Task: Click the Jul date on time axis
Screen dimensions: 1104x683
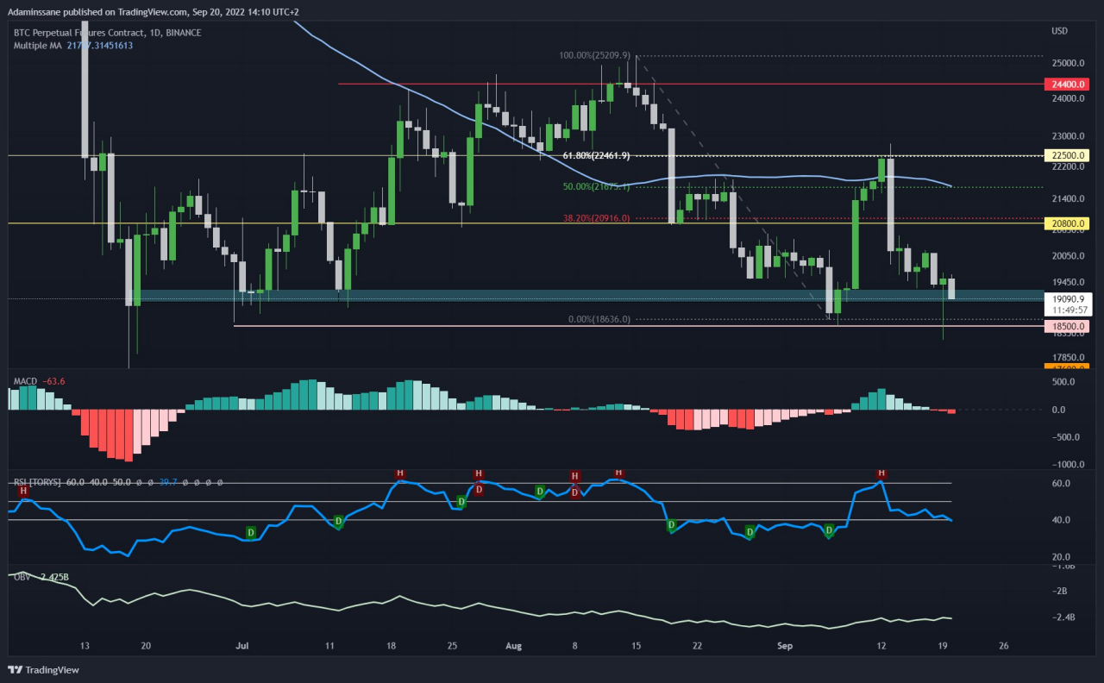Action: [x=242, y=645]
